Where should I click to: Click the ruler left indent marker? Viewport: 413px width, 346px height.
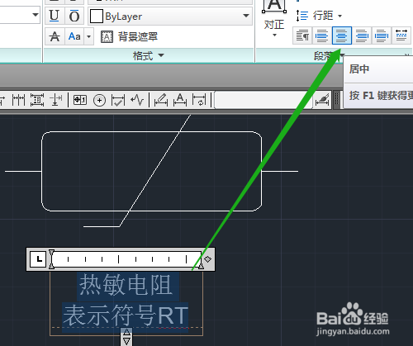pos(51,258)
